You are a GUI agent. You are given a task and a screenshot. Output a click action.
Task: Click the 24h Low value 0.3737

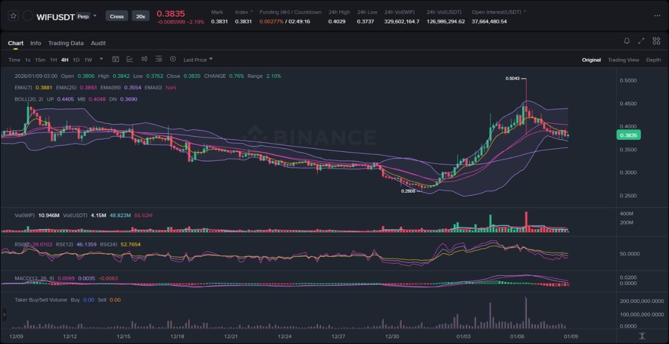tap(365, 21)
